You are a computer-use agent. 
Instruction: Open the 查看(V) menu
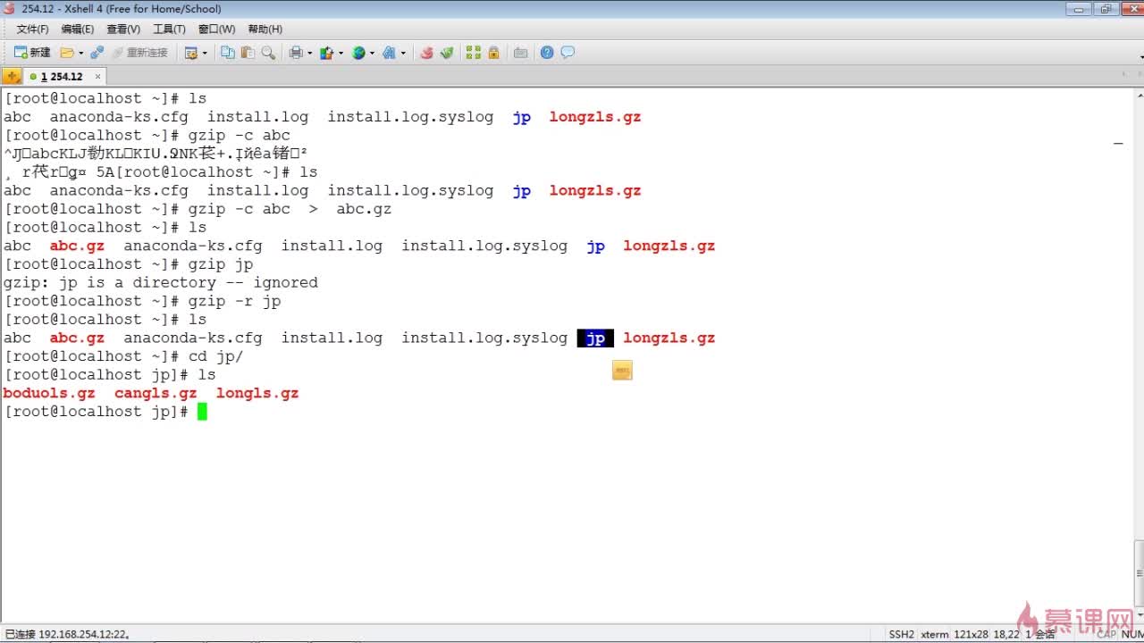click(x=123, y=29)
